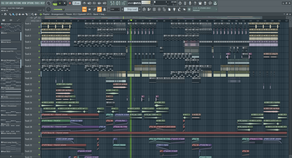292x158 pixels.
Task: Click the render/export audio file icon
Action: (205, 3)
